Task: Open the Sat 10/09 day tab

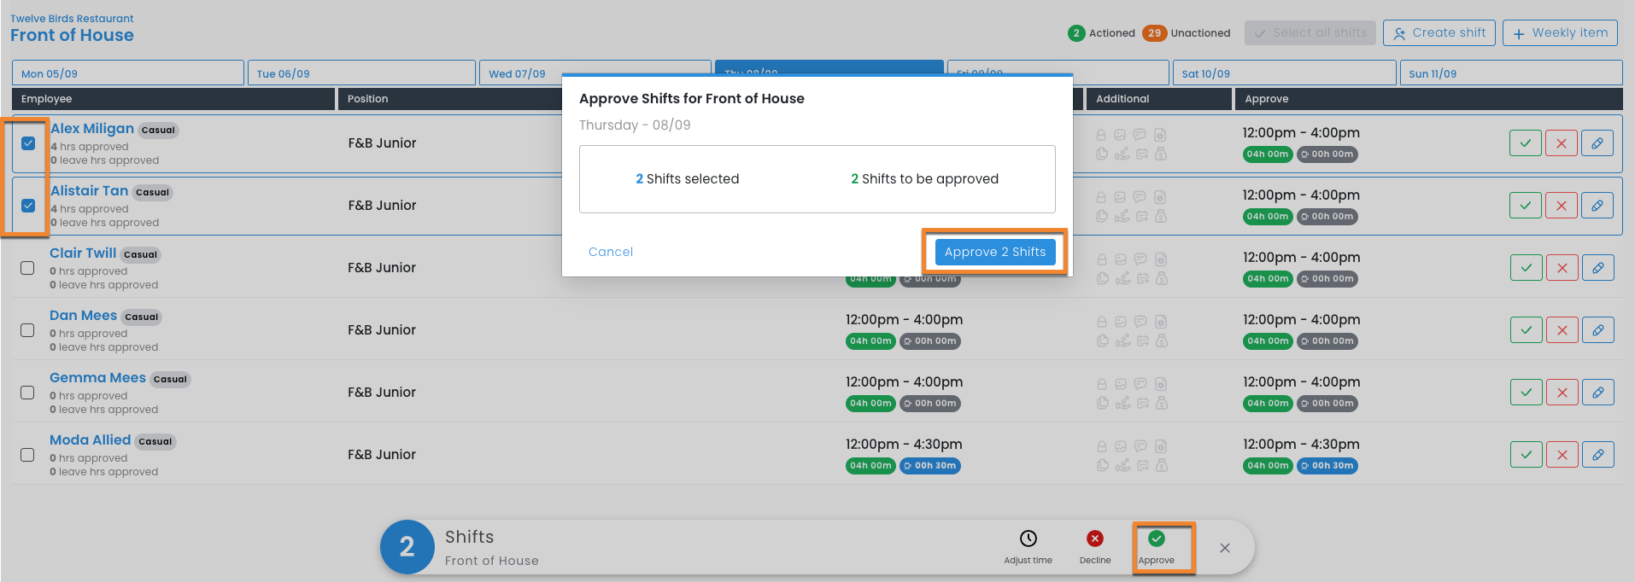Action: 1284,73
